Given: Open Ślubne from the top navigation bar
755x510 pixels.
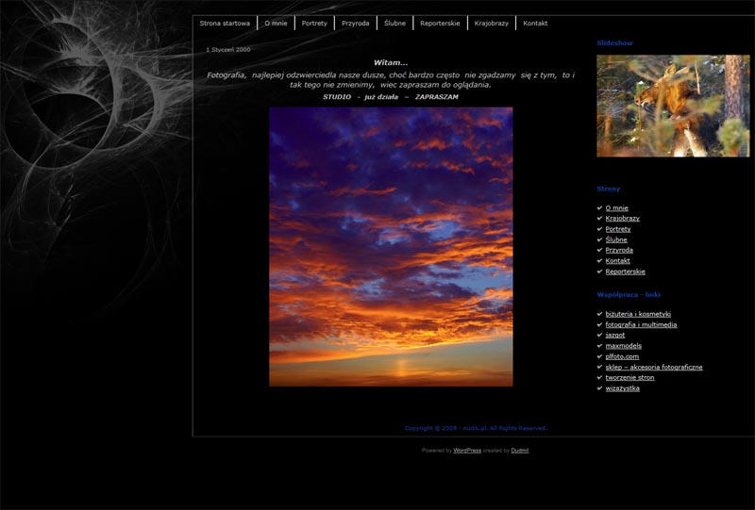Looking at the screenshot, I should coord(394,23).
